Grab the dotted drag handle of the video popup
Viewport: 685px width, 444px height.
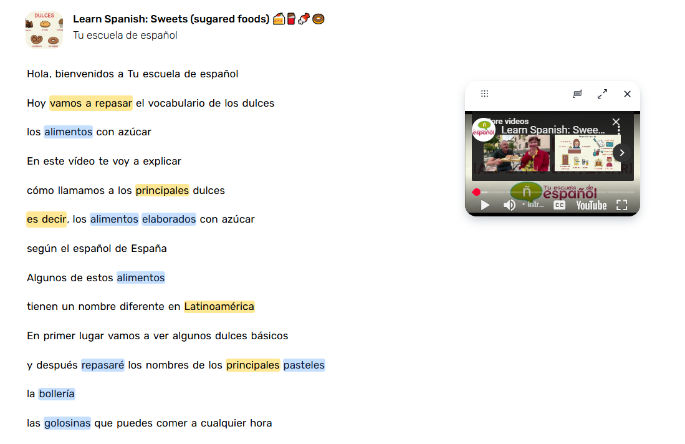coord(484,94)
